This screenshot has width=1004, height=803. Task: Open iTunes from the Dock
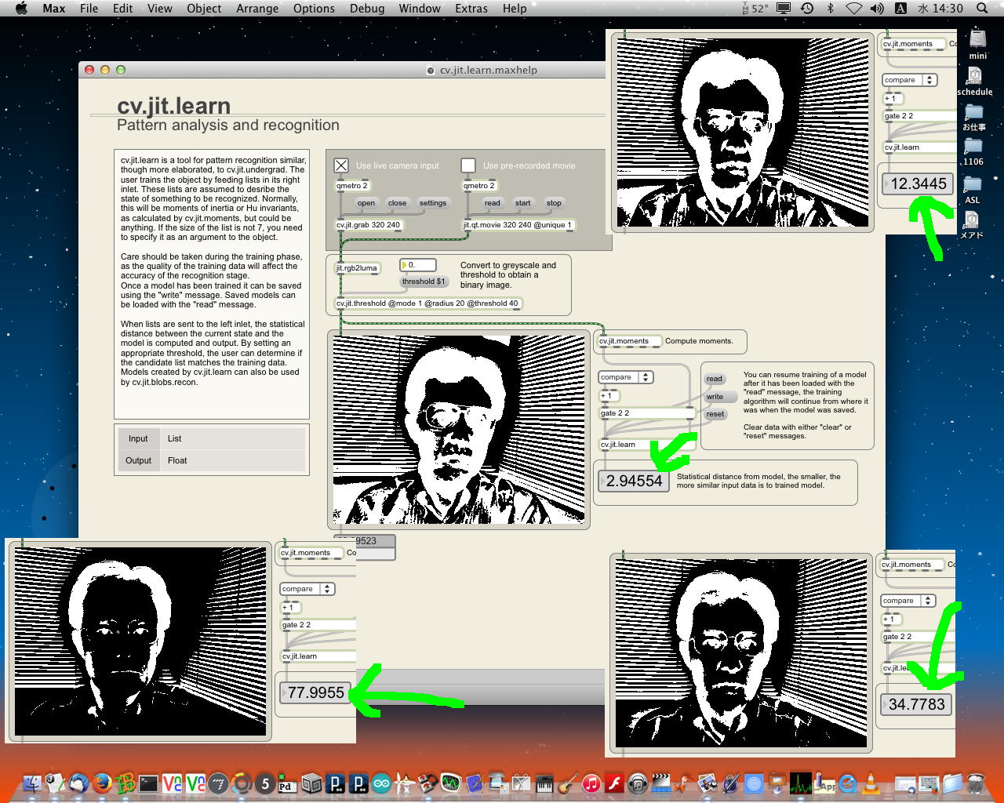click(x=591, y=783)
